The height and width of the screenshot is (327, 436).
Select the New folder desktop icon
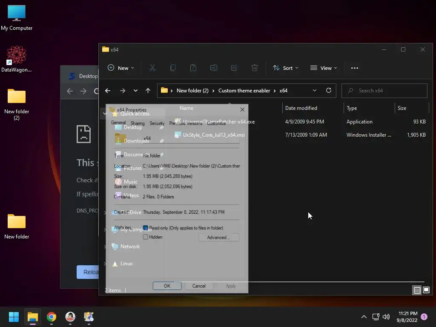(x=17, y=227)
